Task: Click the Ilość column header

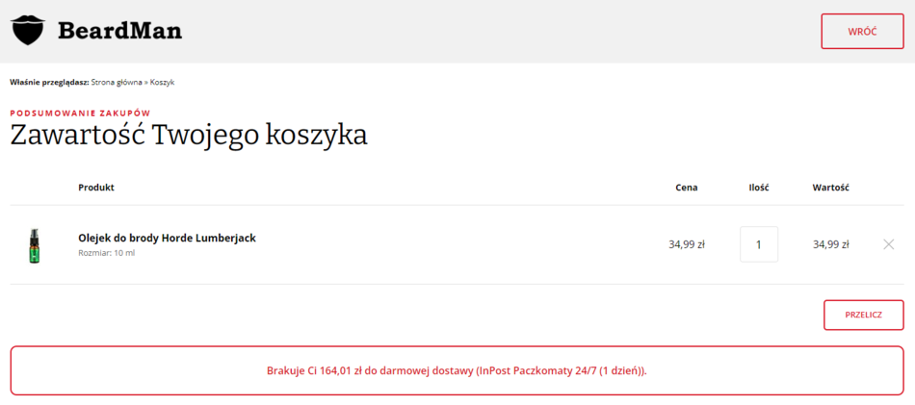Action: click(759, 188)
